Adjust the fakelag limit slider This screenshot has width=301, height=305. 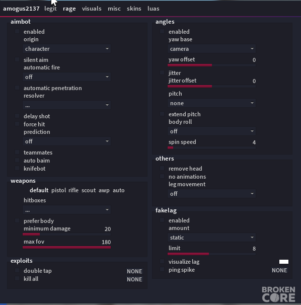tap(212, 254)
